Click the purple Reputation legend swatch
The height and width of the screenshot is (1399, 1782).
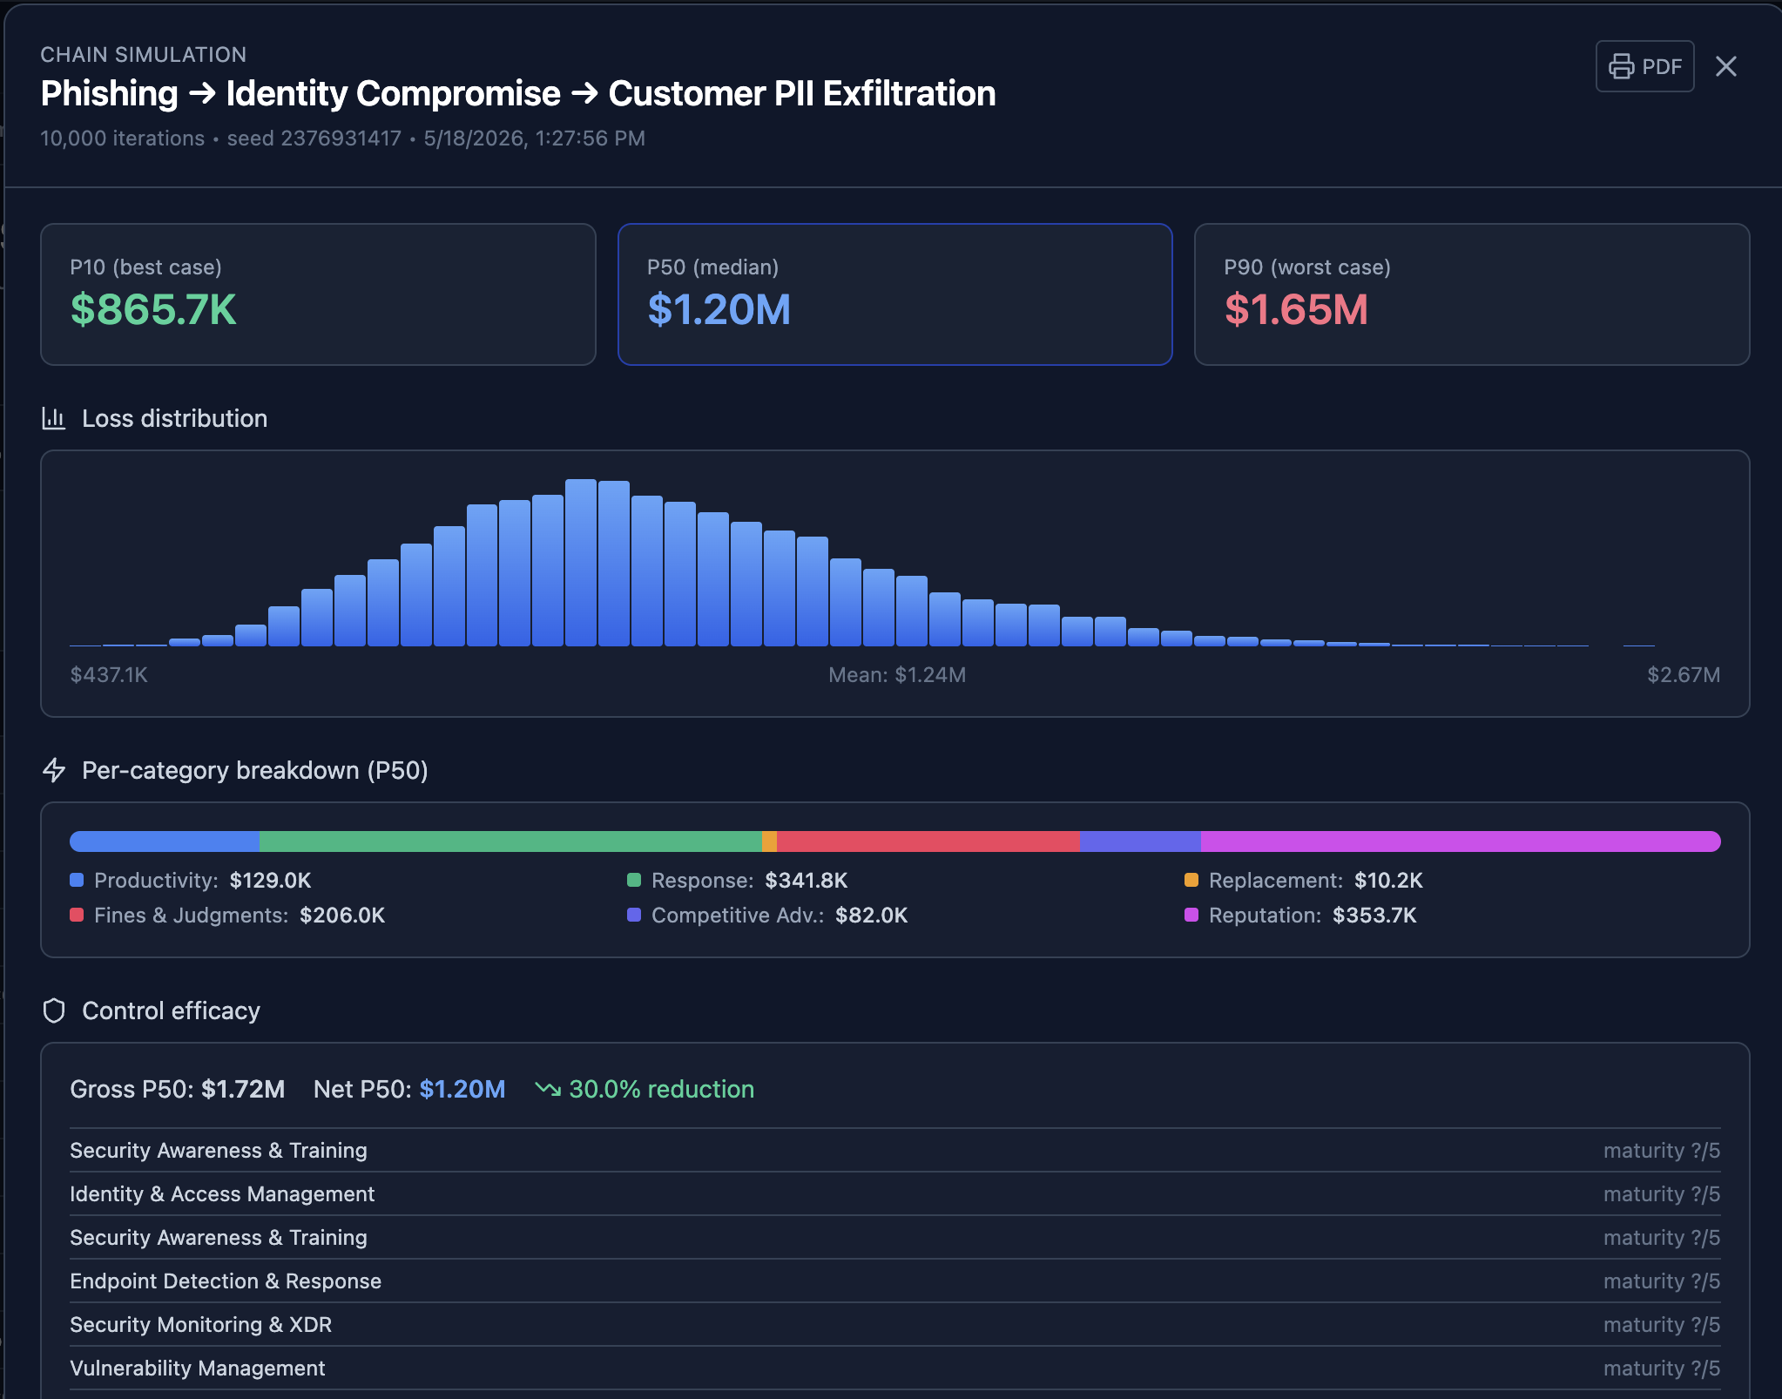pos(1191,915)
